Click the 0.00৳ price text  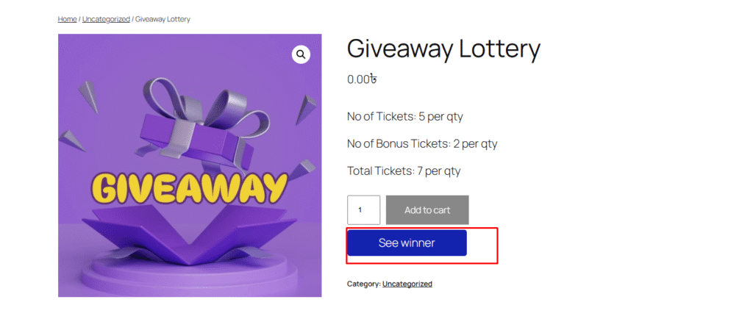362,79
